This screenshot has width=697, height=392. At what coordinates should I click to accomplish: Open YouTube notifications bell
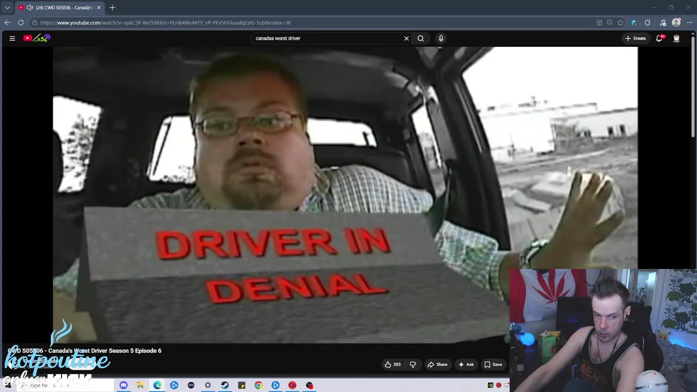click(659, 38)
